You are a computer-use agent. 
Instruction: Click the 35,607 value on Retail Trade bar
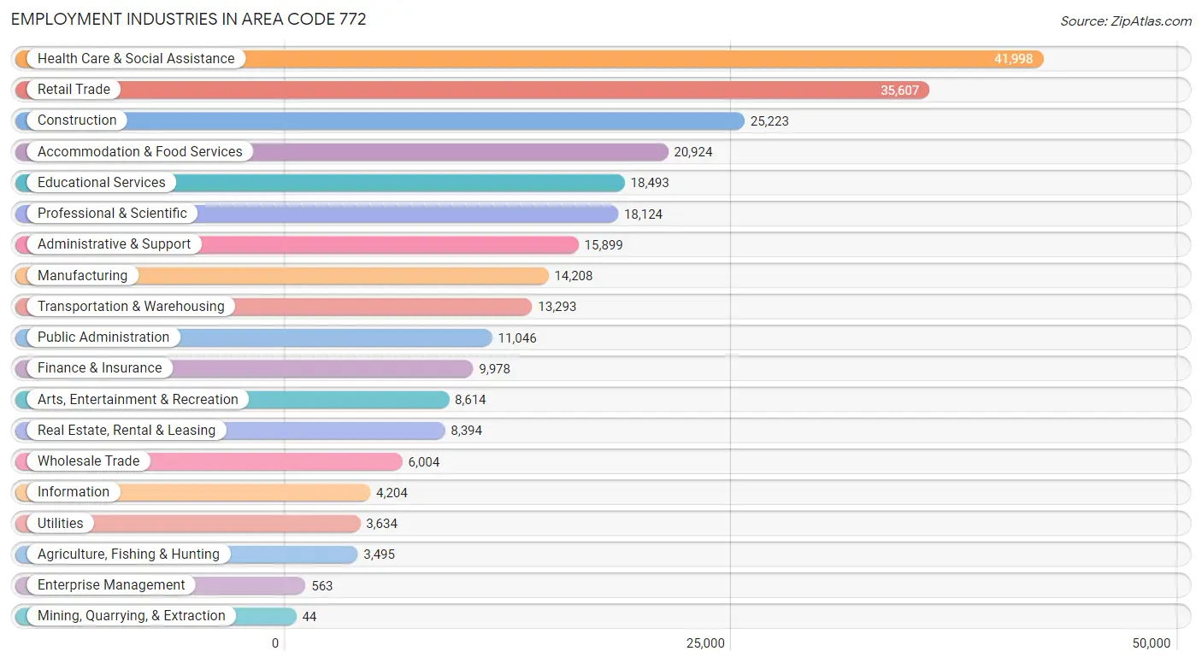(x=899, y=90)
